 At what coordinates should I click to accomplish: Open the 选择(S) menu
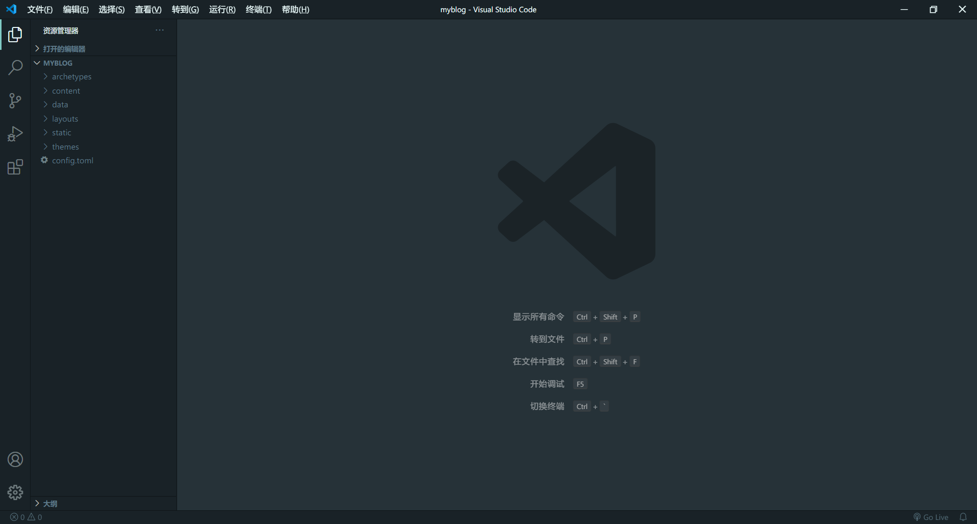(111, 10)
